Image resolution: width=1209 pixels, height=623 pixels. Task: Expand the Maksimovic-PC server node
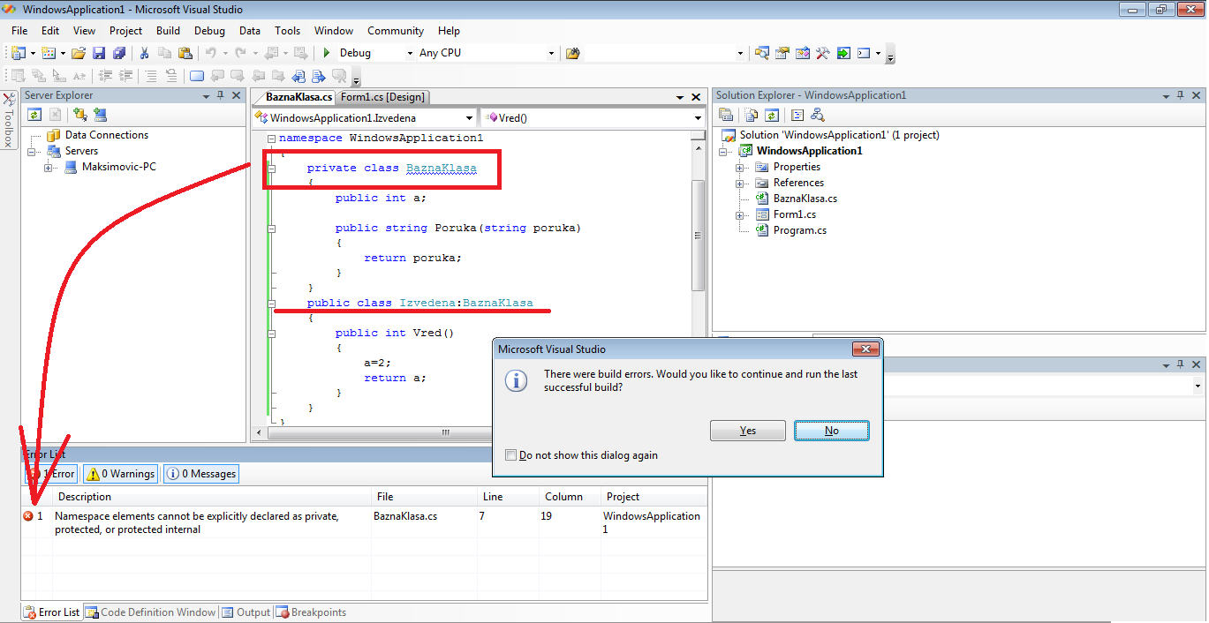pos(48,167)
